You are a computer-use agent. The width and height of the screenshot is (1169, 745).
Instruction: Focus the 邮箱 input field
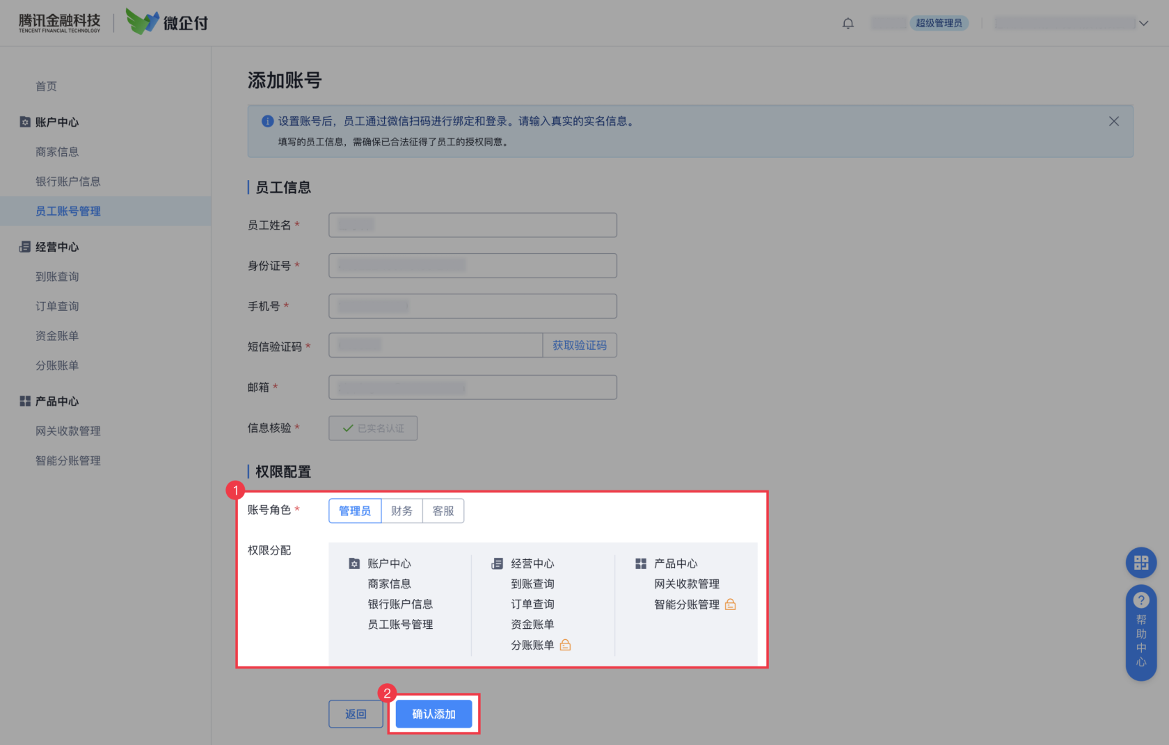tap(472, 387)
